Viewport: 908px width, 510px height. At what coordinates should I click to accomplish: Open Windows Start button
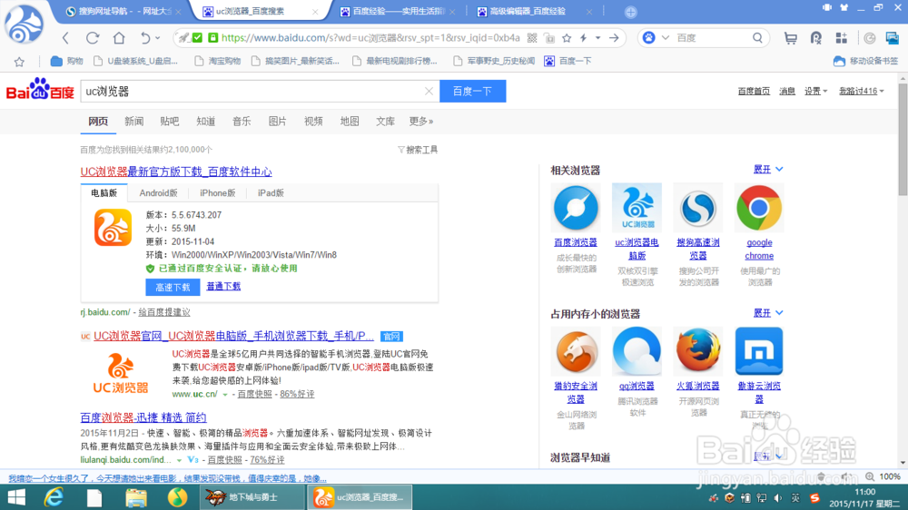click(x=16, y=497)
